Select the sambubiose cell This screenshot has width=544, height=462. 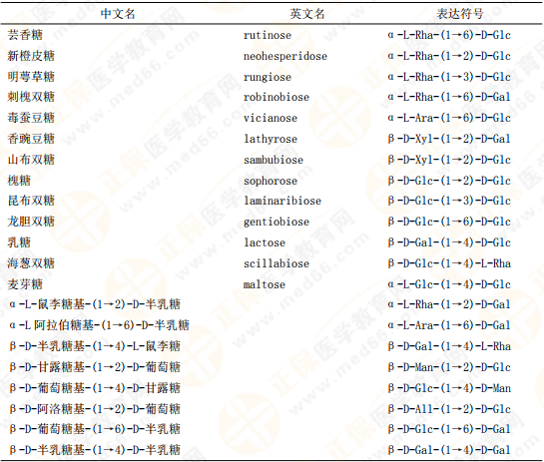(x=273, y=160)
